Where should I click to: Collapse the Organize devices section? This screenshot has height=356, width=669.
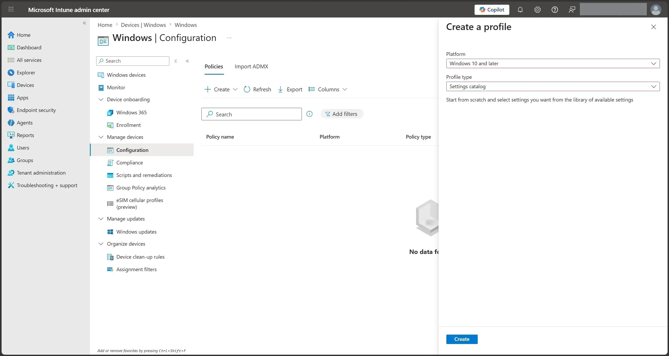(x=101, y=244)
